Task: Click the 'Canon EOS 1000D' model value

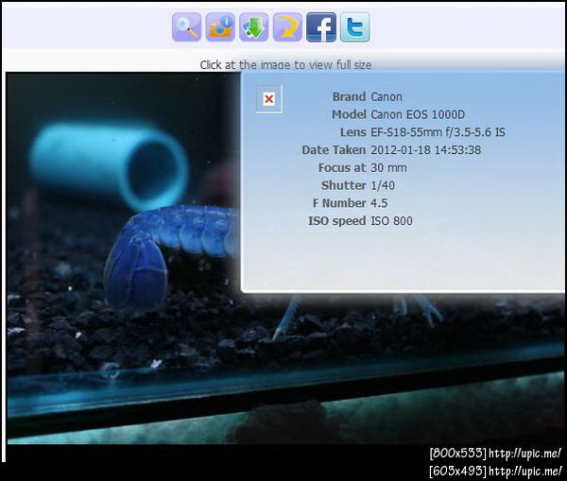Action: click(x=418, y=114)
